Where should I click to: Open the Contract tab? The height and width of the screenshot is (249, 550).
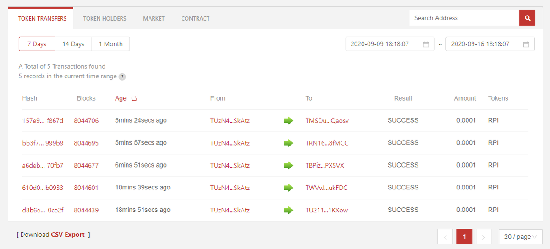[x=195, y=19]
